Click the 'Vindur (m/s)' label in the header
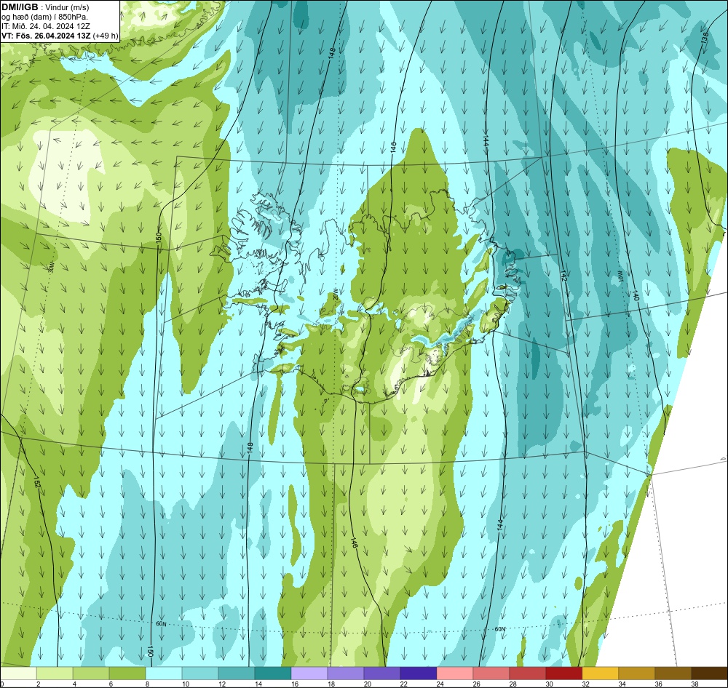The width and height of the screenshot is (728, 688). (x=67, y=7)
